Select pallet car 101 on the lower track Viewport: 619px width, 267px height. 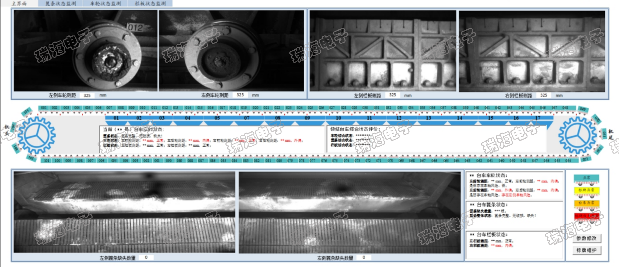(x=46, y=161)
